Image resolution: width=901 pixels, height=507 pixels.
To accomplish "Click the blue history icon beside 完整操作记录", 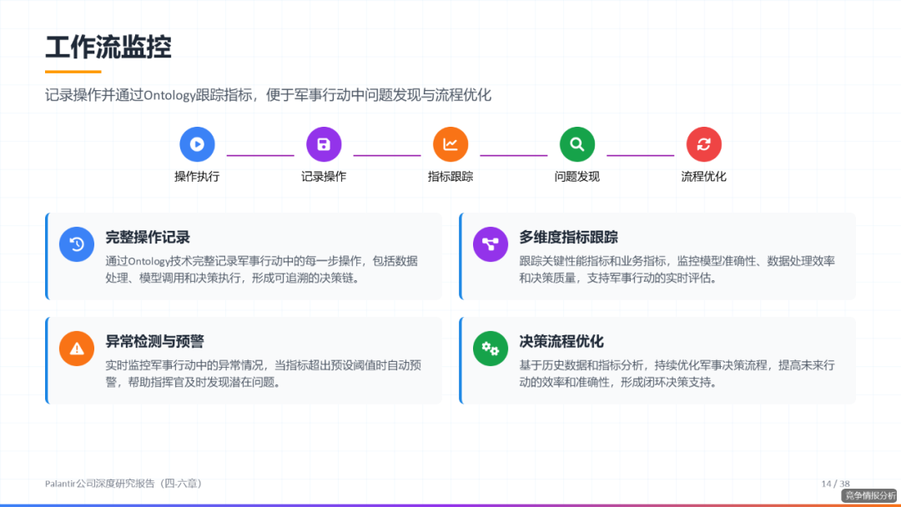I will tap(77, 244).
